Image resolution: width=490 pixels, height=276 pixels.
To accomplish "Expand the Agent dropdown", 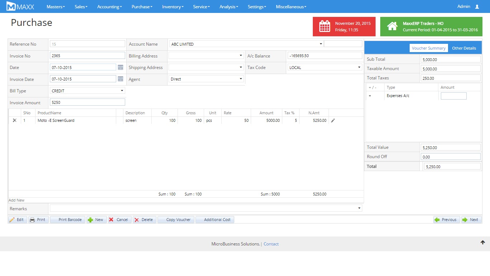I will click(206, 79).
